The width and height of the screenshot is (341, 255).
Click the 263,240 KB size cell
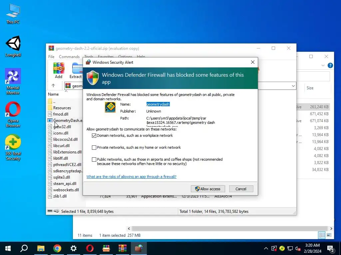tap(319, 107)
